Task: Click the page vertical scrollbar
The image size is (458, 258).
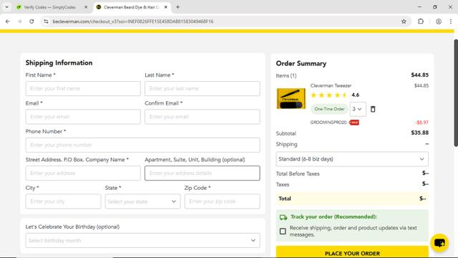Action: (x=456, y=93)
